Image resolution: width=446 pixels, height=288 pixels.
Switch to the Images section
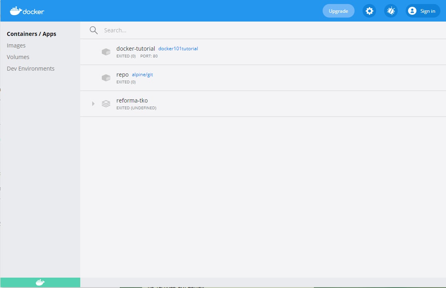pyautogui.click(x=16, y=45)
